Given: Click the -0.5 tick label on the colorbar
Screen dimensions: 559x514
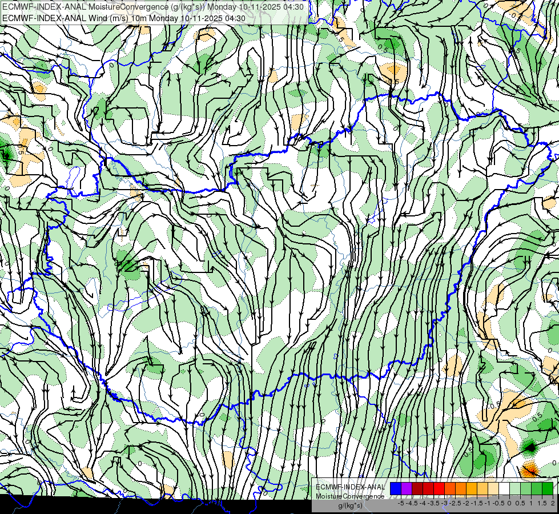Looking at the screenshot, I should (x=498, y=503).
